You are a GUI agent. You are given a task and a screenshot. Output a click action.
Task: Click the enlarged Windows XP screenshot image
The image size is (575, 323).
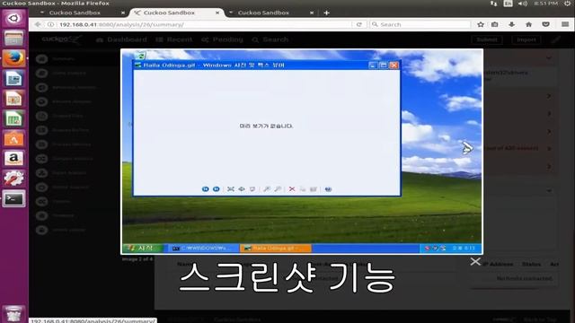pyautogui.click(x=302, y=152)
